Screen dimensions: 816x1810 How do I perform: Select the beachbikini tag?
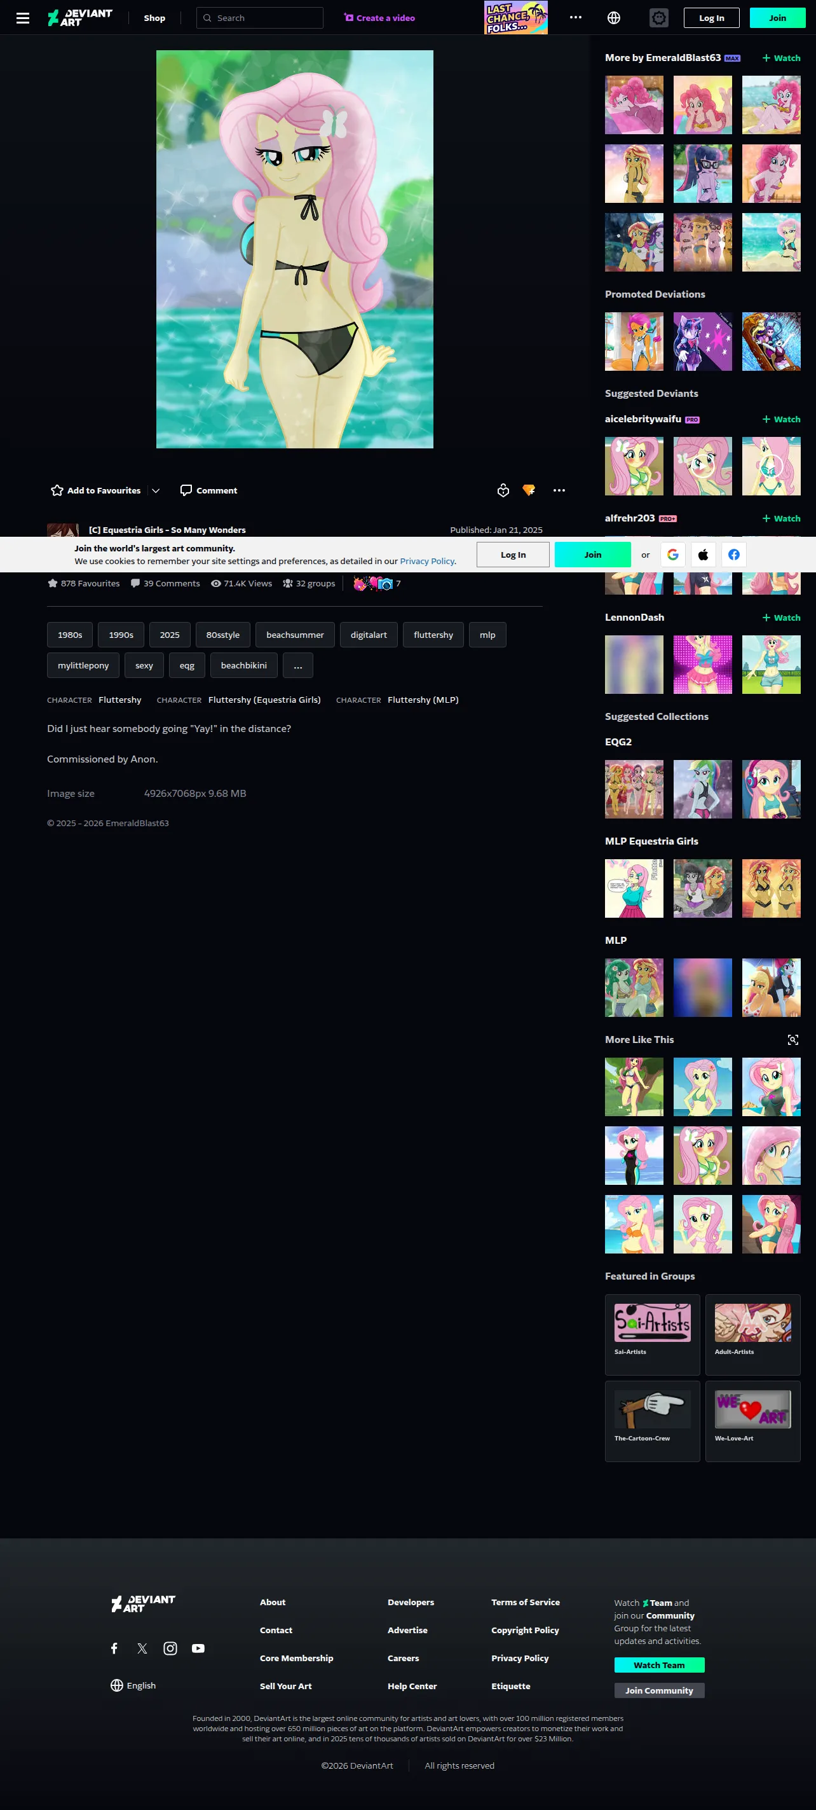point(243,665)
